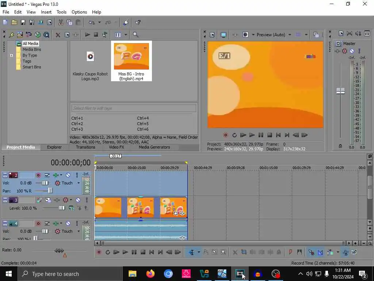Click the Insert Region icon
374x281 pixels.
coord(299,252)
